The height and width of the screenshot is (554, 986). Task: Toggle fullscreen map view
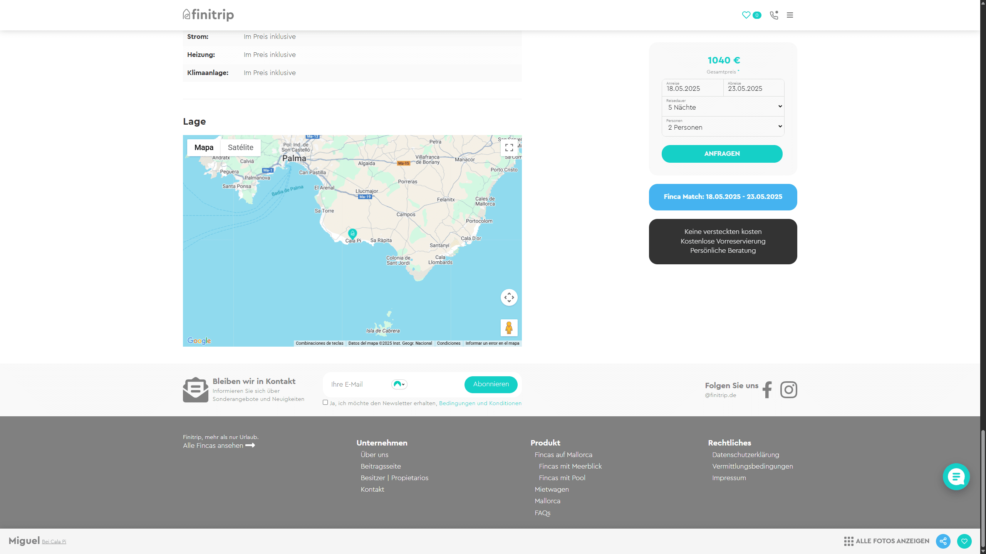[509, 148]
